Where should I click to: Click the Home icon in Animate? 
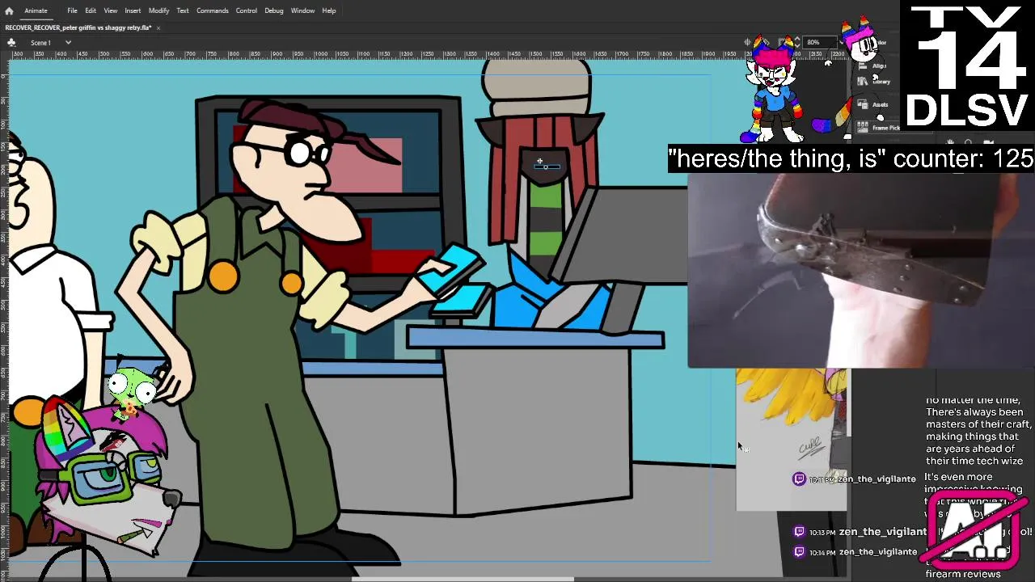pyautogui.click(x=9, y=11)
